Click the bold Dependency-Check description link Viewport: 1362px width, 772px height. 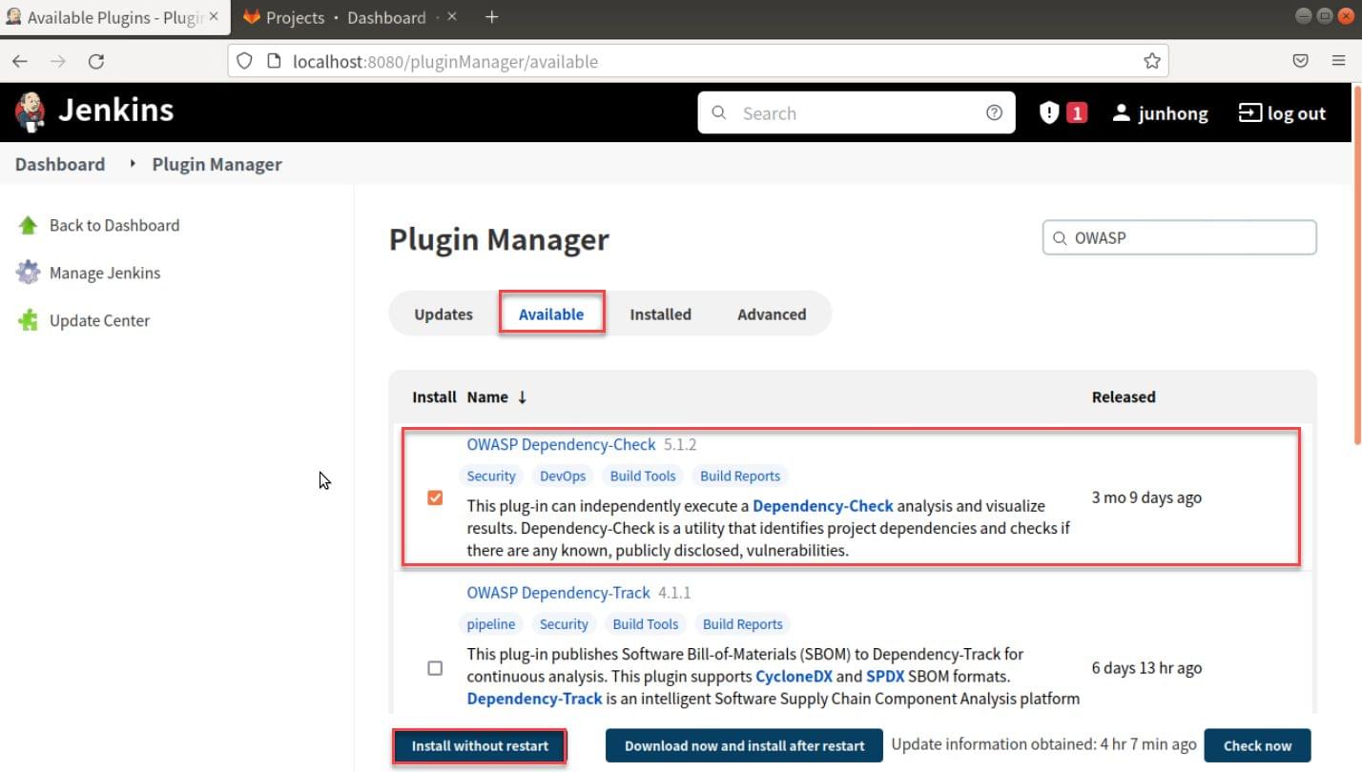[823, 506]
